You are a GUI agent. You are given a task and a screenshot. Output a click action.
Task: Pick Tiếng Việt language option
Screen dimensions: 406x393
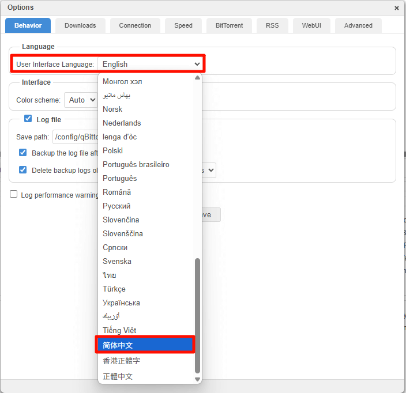coord(119,330)
